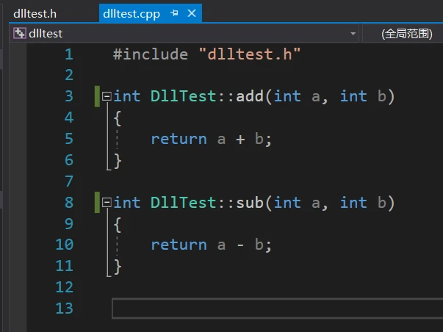The width and height of the screenshot is (443, 332).
Task: Click the empty line 13 in editor
Action: click(x=272, y=308)
